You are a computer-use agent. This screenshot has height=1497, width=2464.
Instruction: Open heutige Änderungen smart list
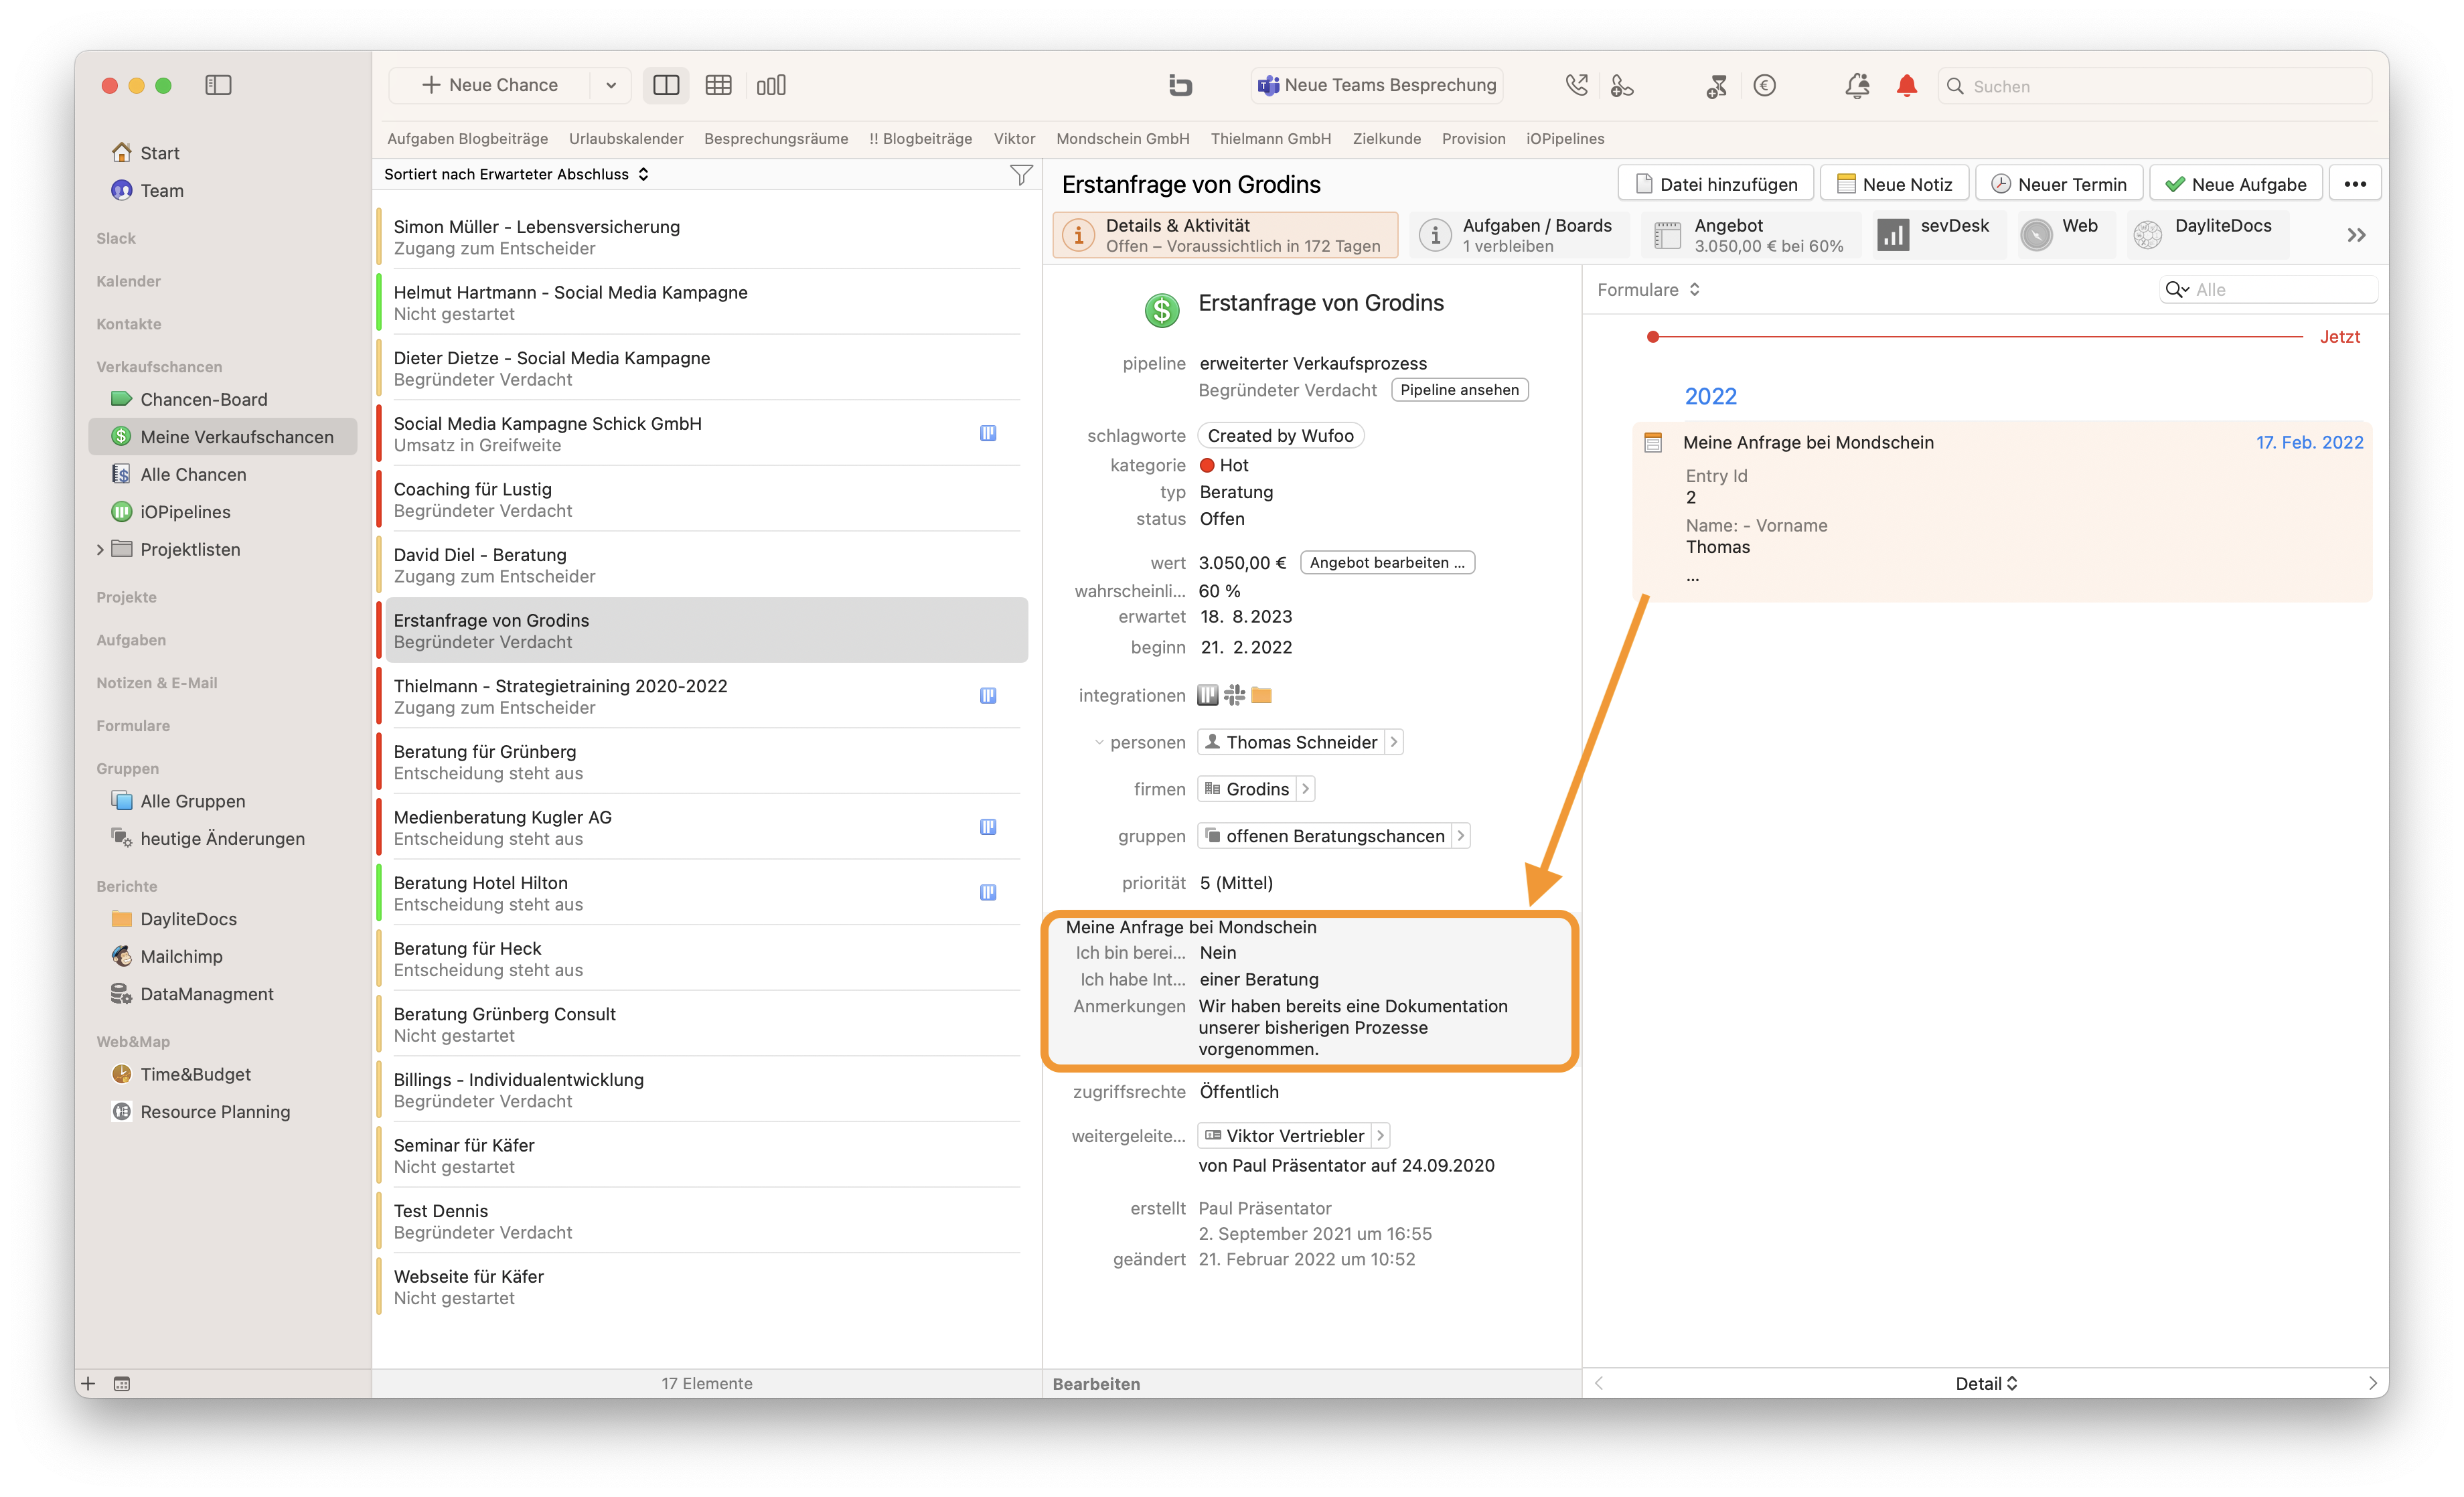(x=222, y=838)
